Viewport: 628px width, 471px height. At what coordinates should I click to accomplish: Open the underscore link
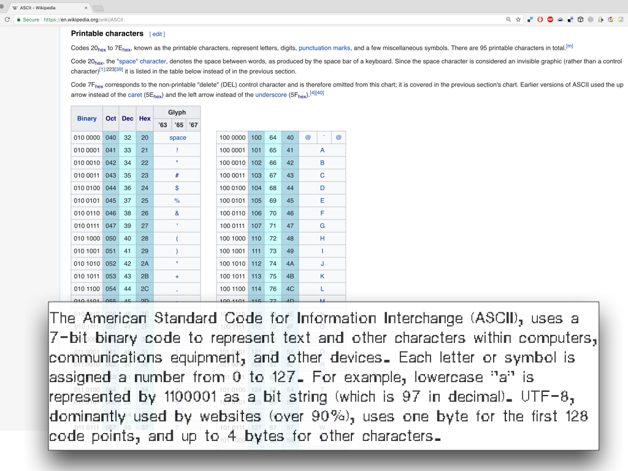tap(271, 95)
